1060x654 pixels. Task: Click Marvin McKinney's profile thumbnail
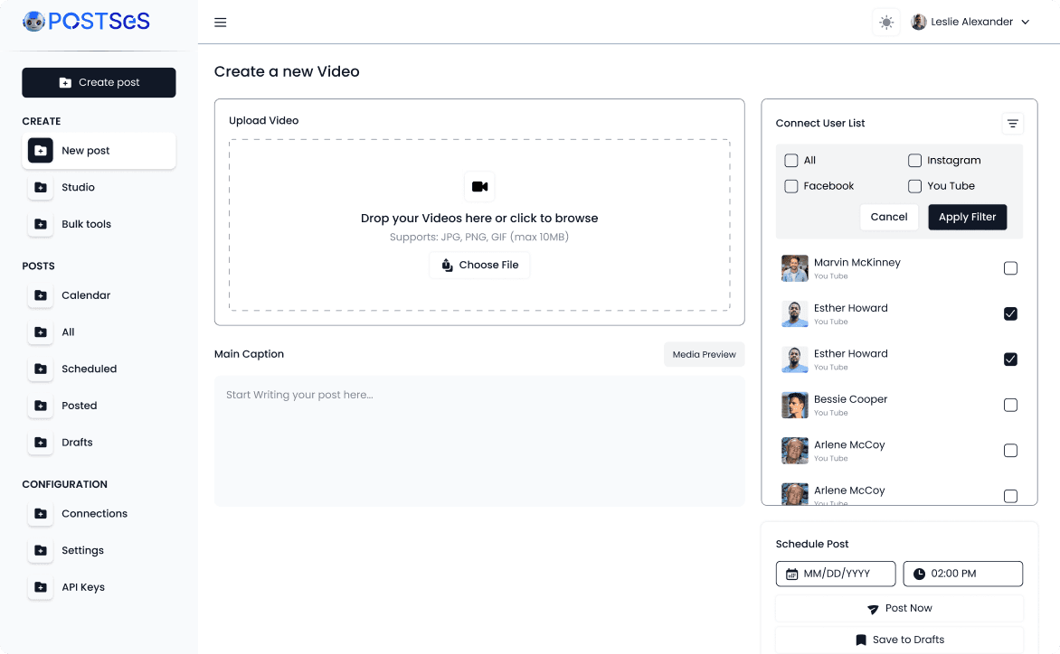[794, 268]
